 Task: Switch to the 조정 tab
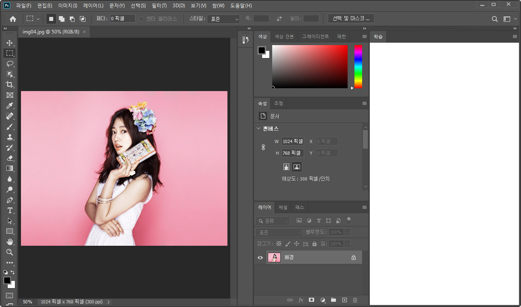click(x=279, y=104)
